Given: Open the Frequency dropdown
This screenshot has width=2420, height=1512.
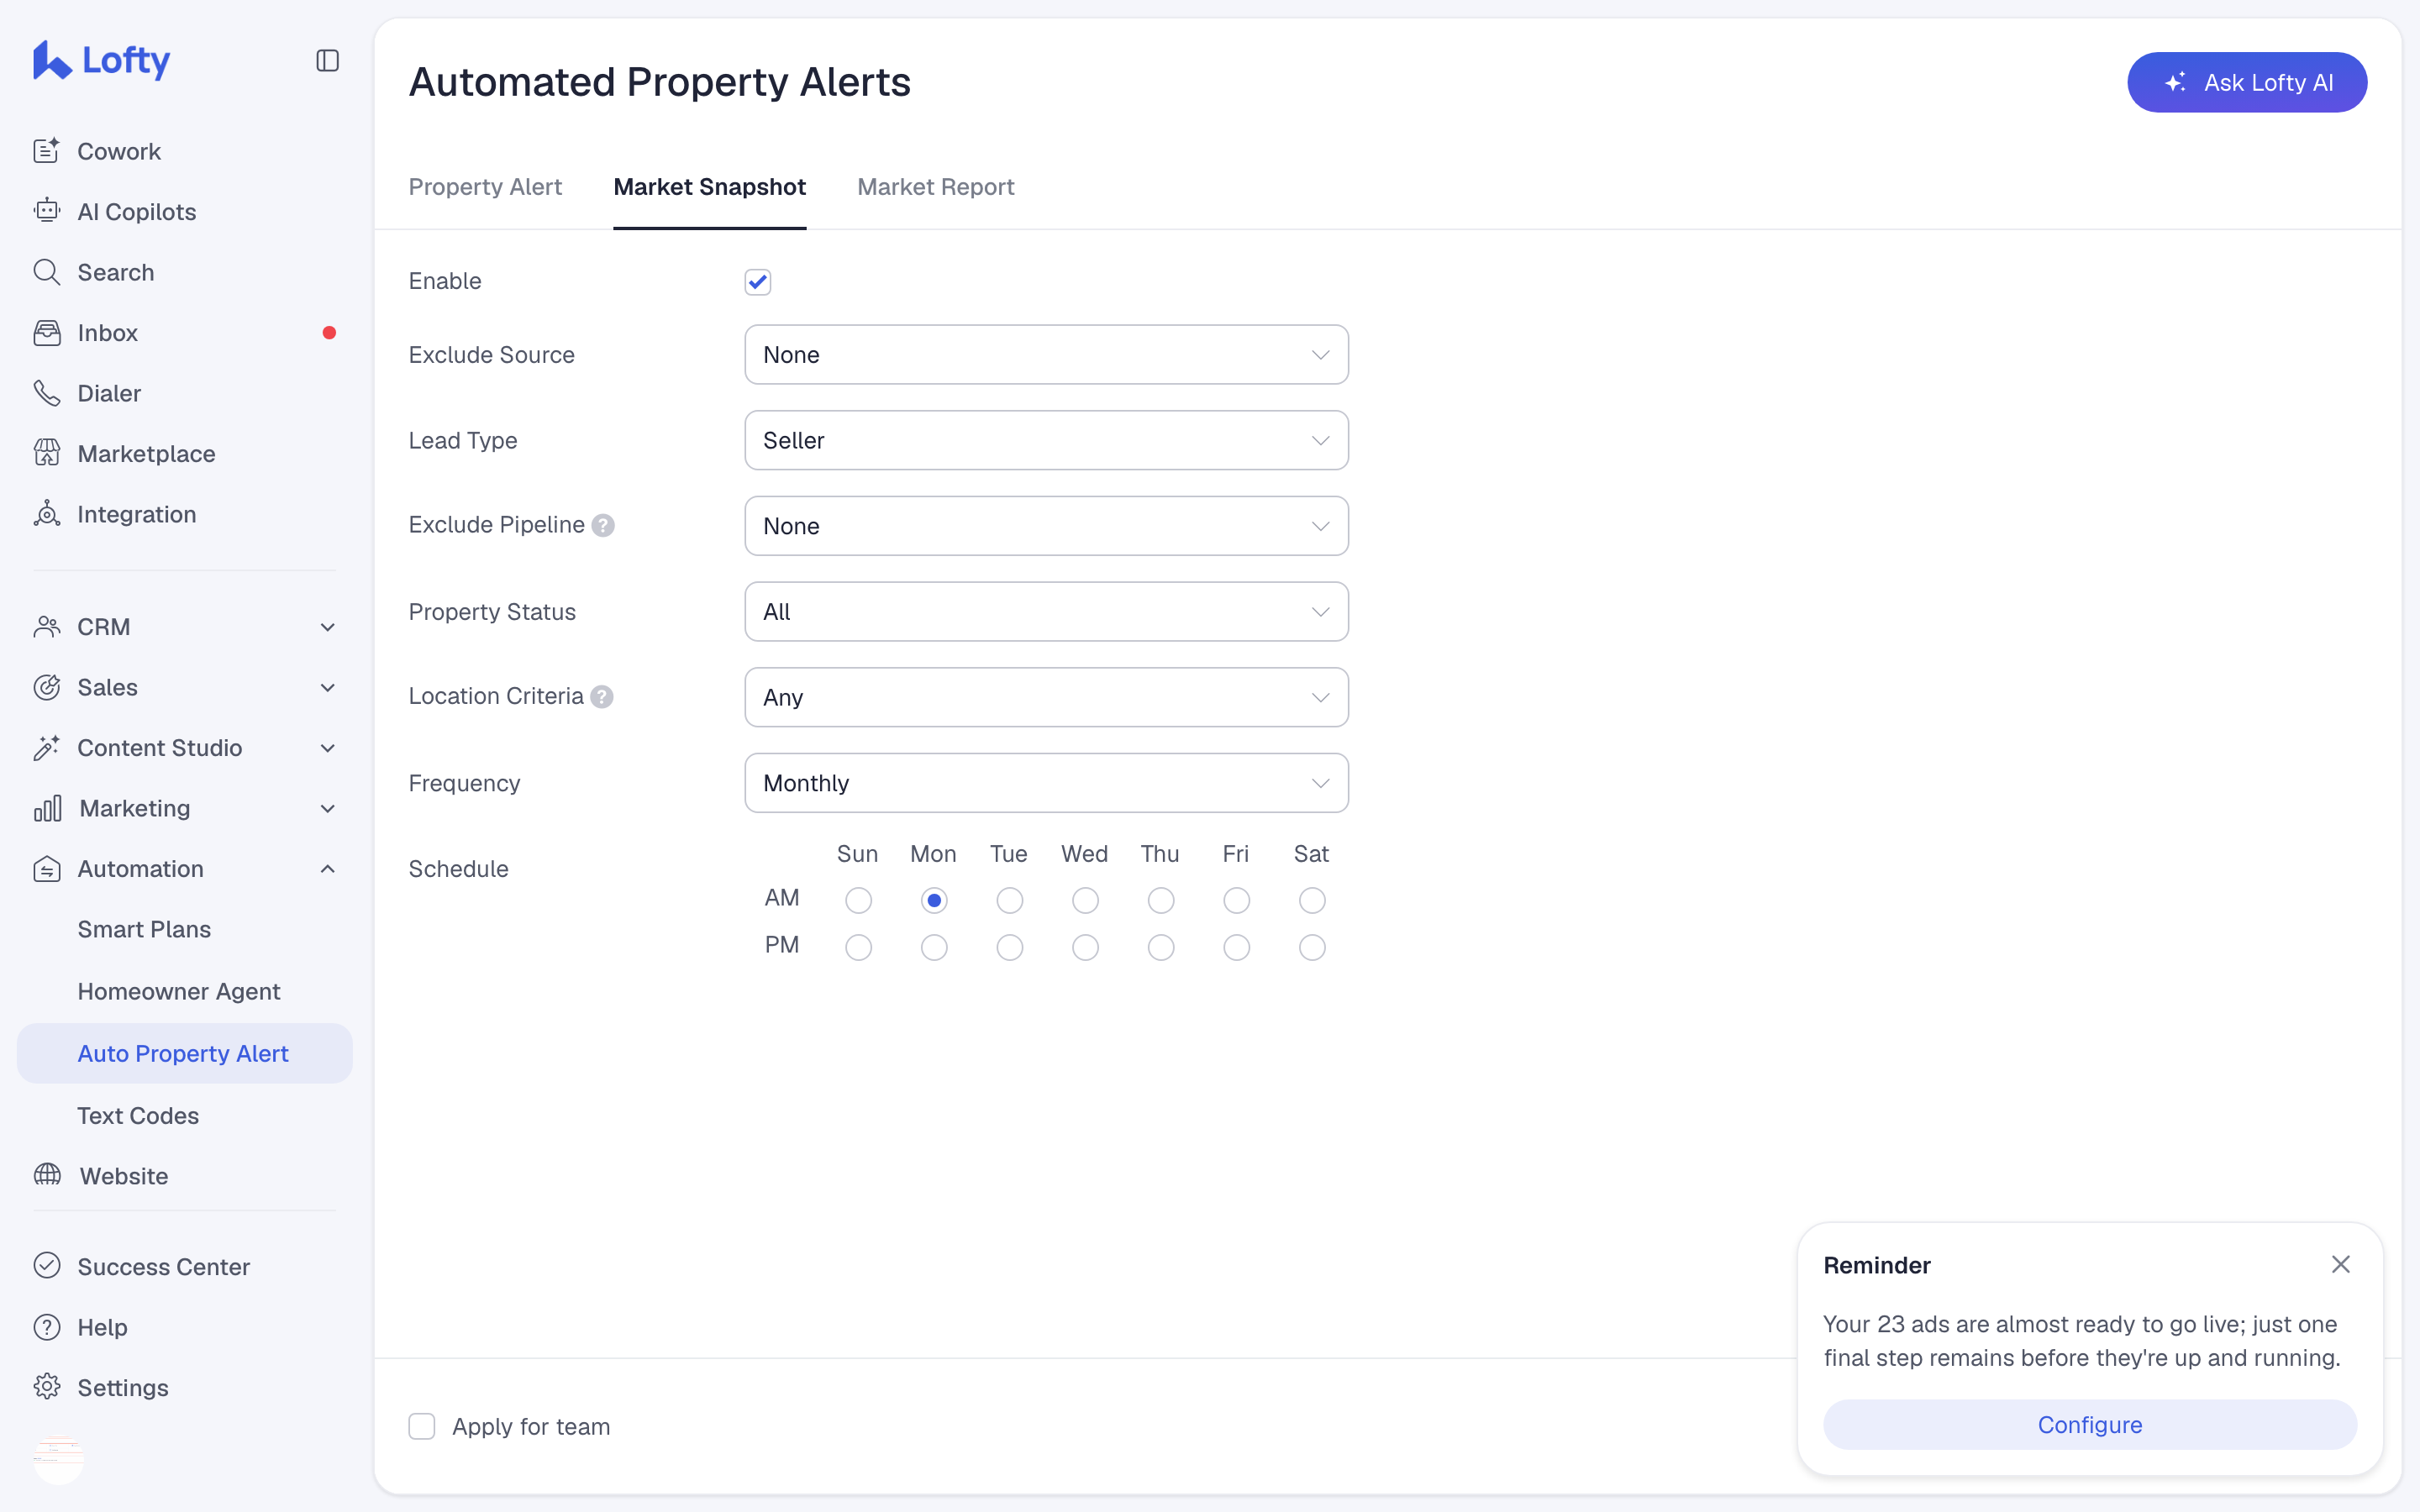Looking at the screenshot, I should (1046, 783).
